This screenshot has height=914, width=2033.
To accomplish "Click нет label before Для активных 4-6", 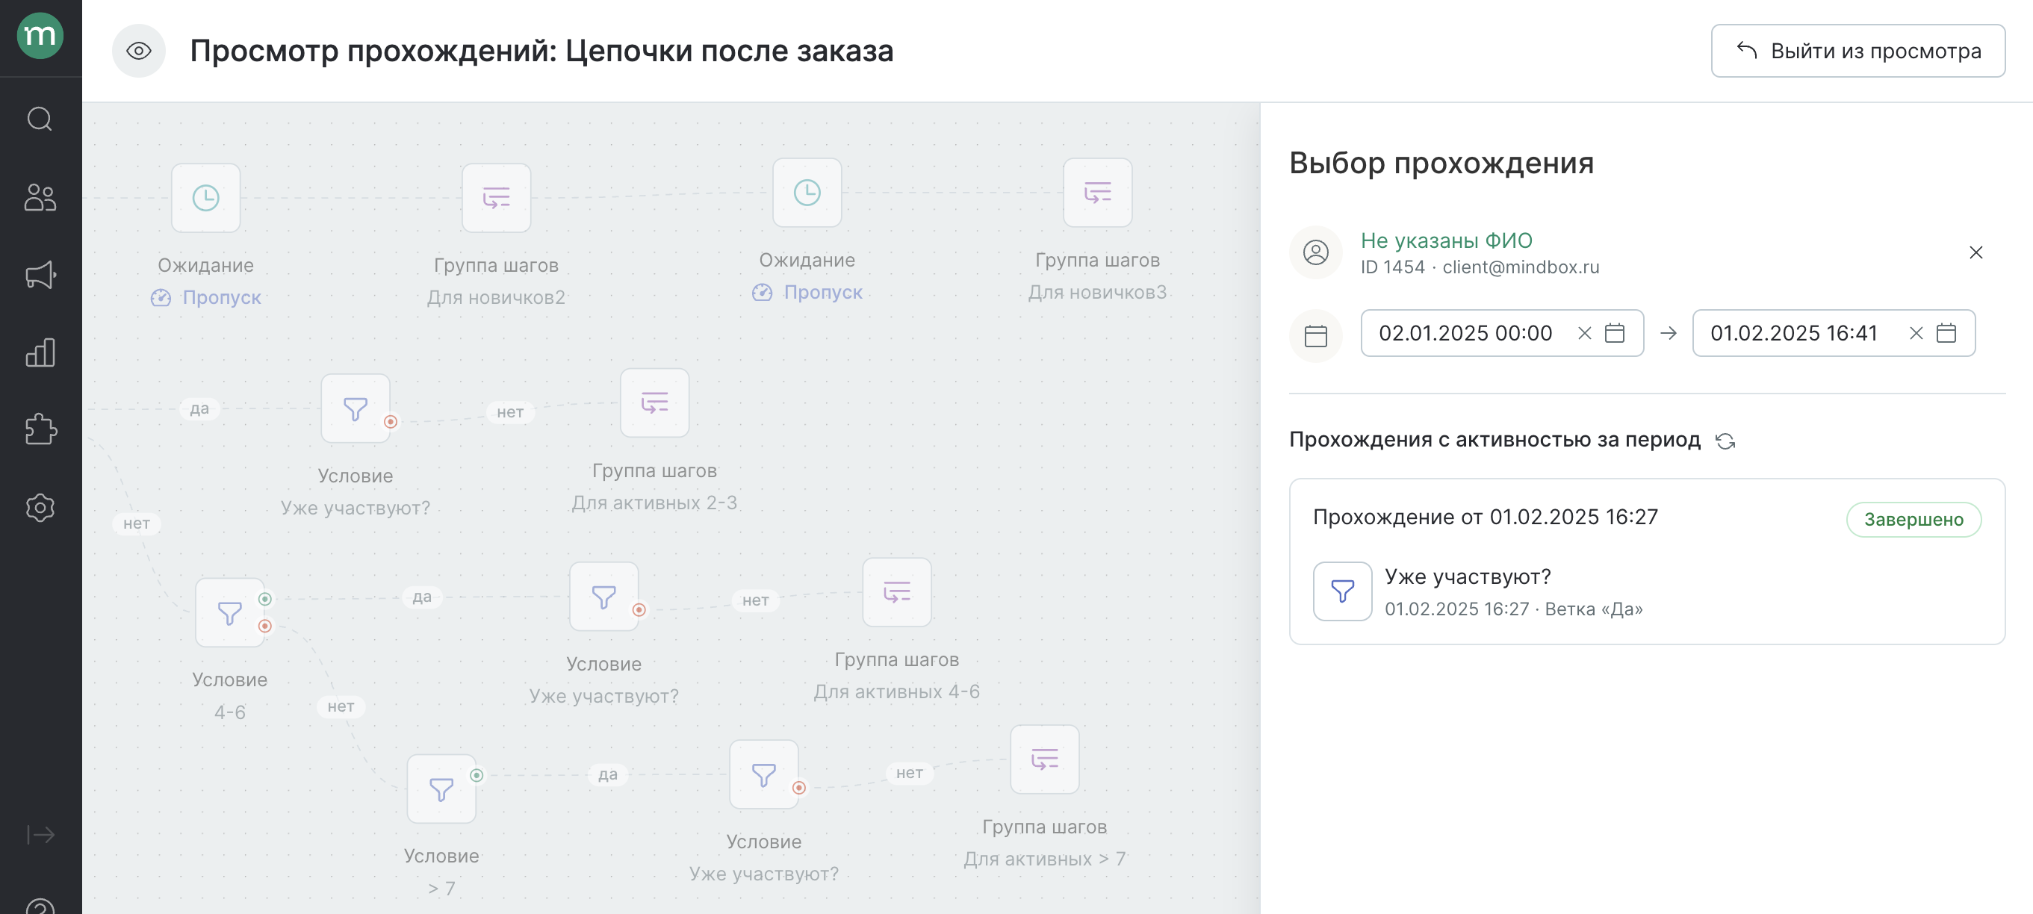I will coord(755,600).
